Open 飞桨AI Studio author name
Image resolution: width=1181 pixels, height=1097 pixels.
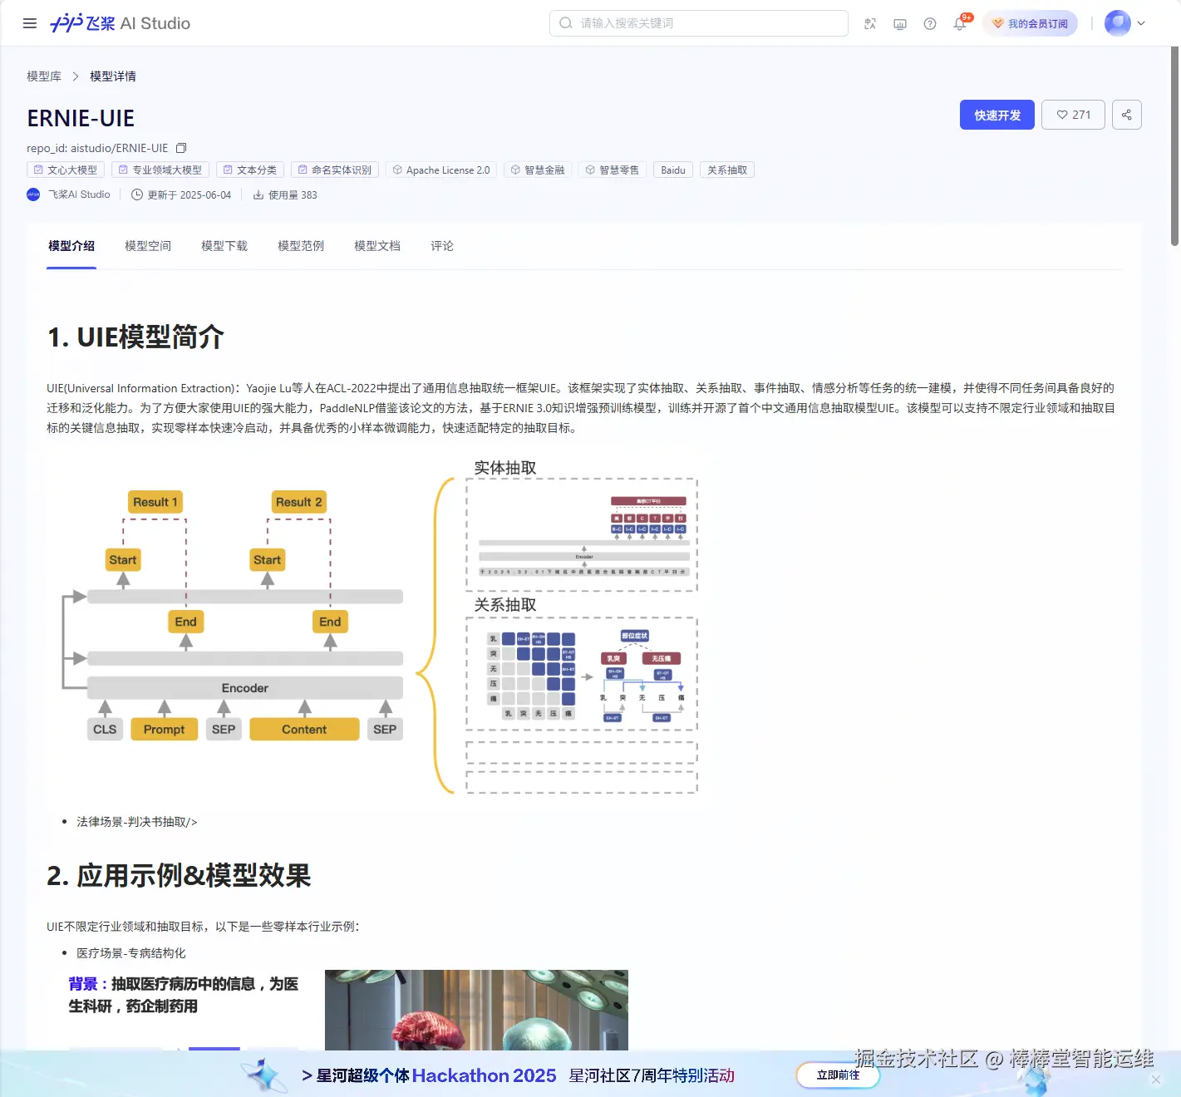tap(79, 194)
